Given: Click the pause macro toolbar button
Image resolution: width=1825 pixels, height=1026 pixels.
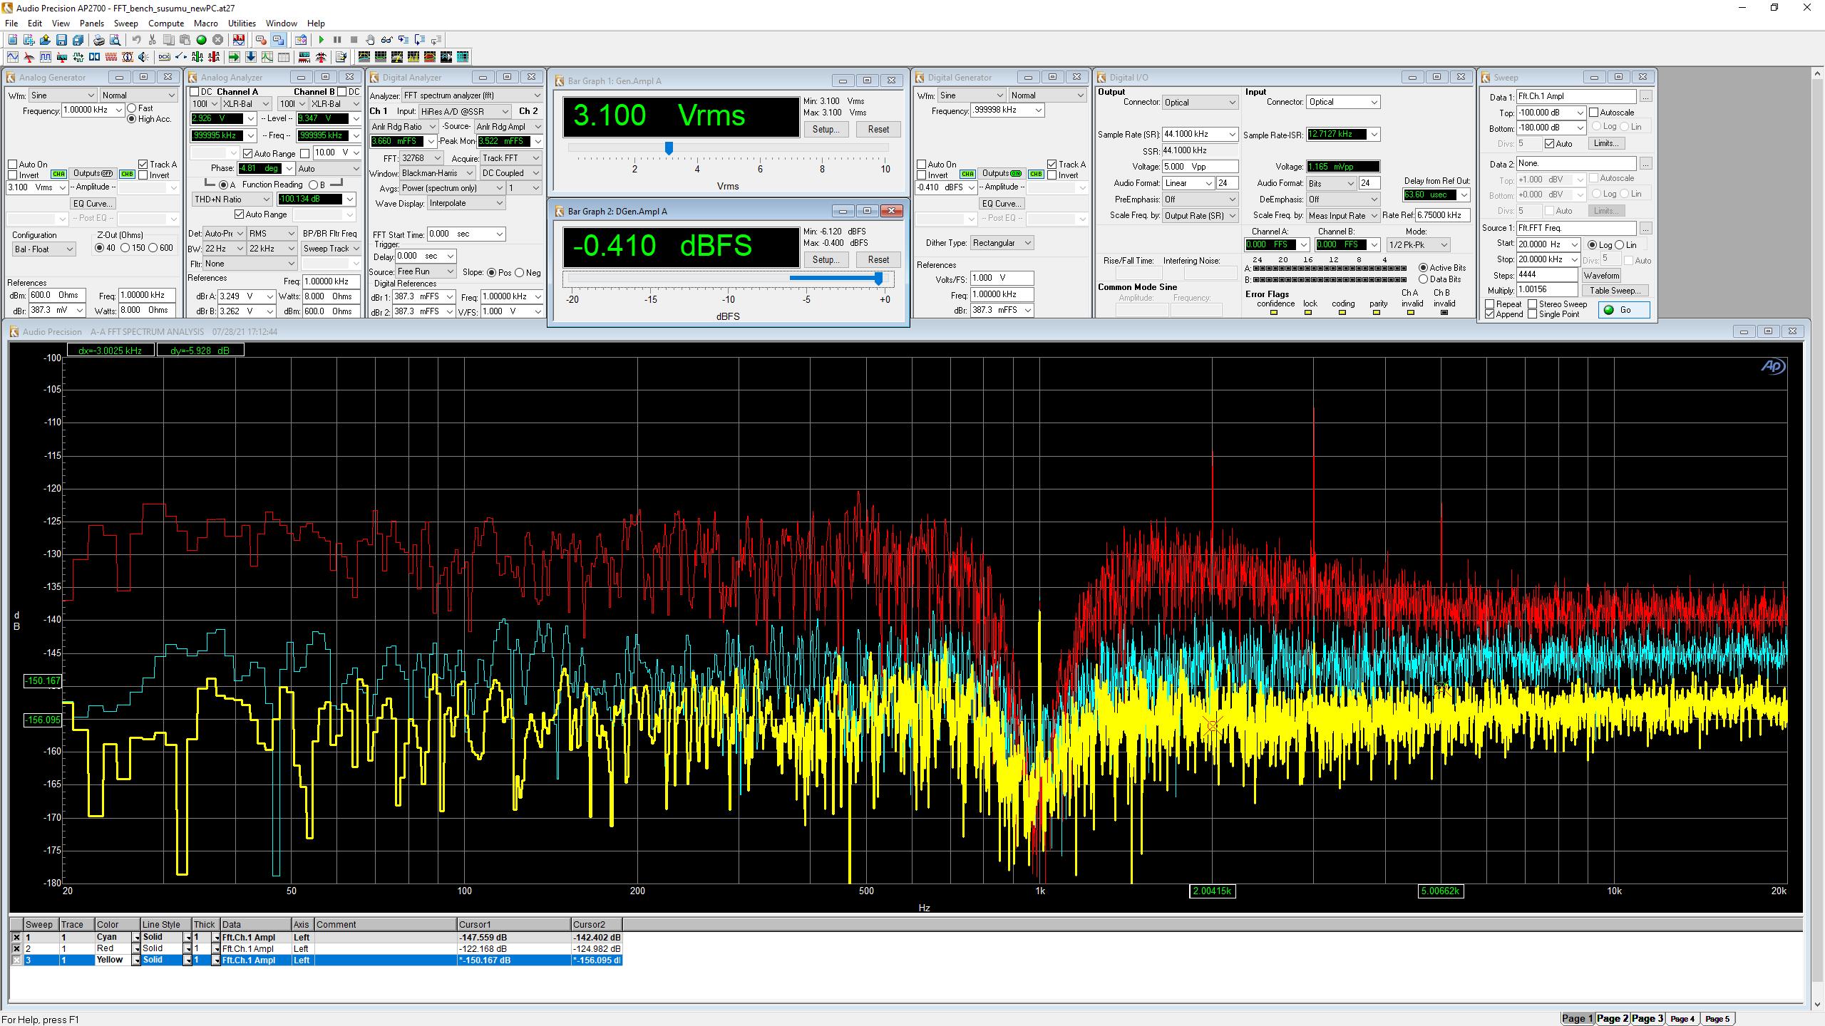Looking at the screenshot, I should tap(337, 40).
